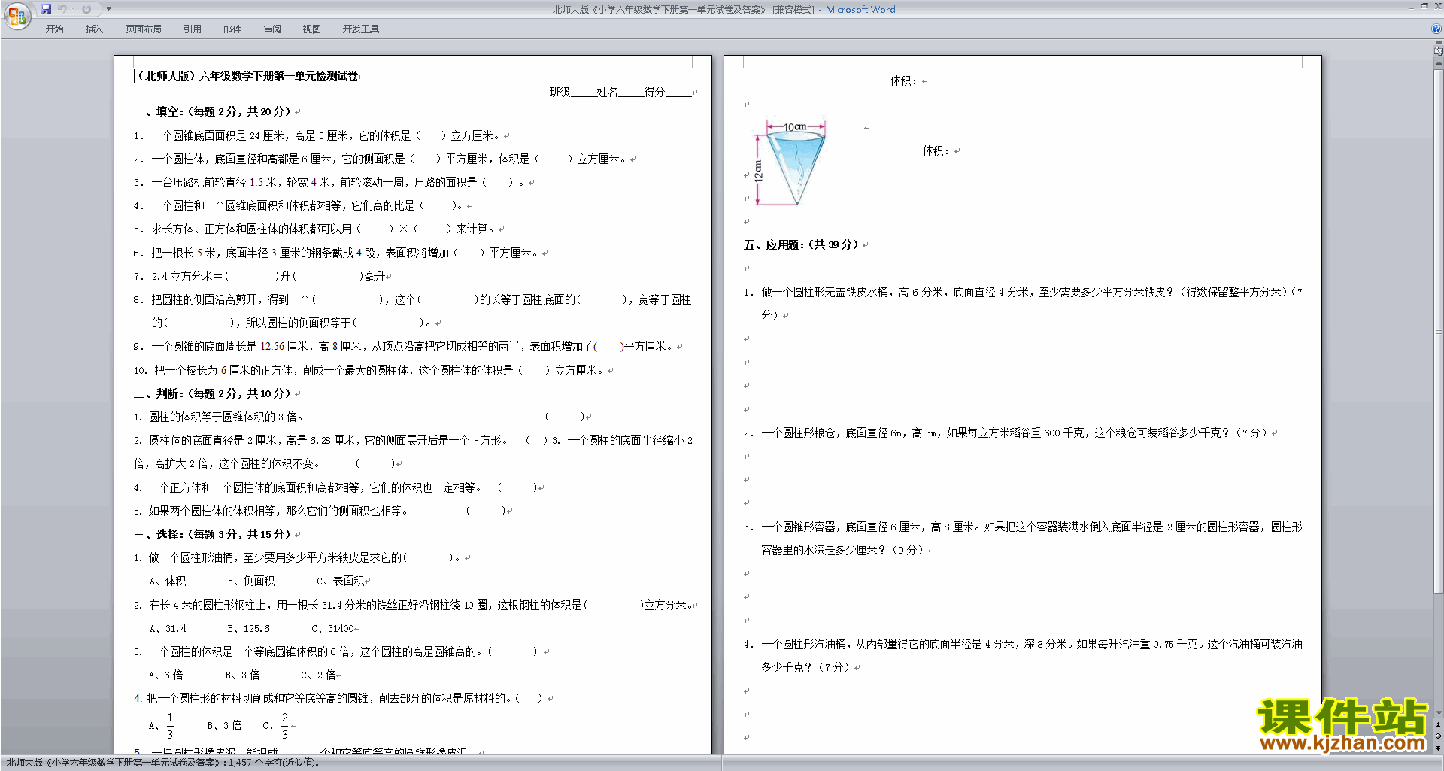Open Customize Quick Access Toolbar dropdown
This screenshot has width=1444, height=771.
[x=108, y=9]
